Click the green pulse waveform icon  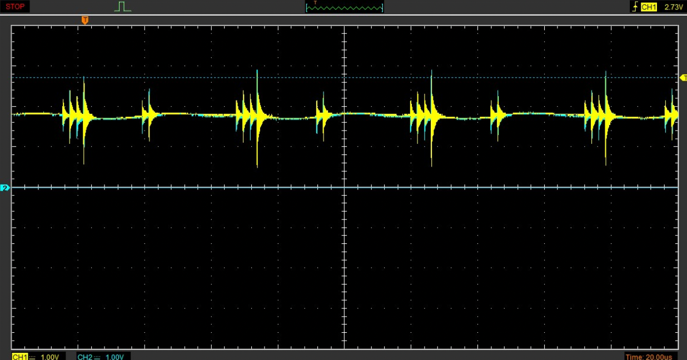123,7
